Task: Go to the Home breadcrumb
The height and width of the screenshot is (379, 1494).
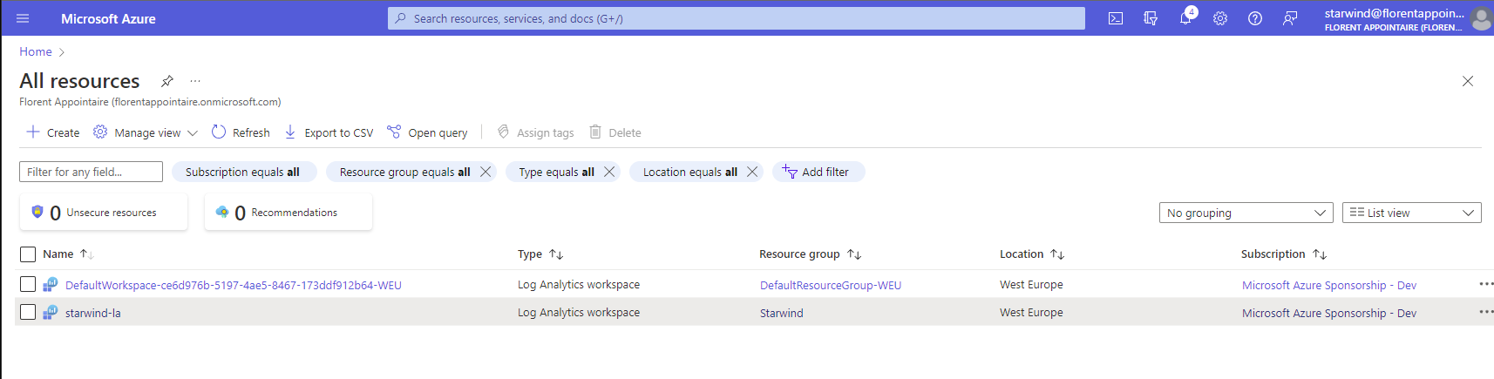Action: coord(36,51)
